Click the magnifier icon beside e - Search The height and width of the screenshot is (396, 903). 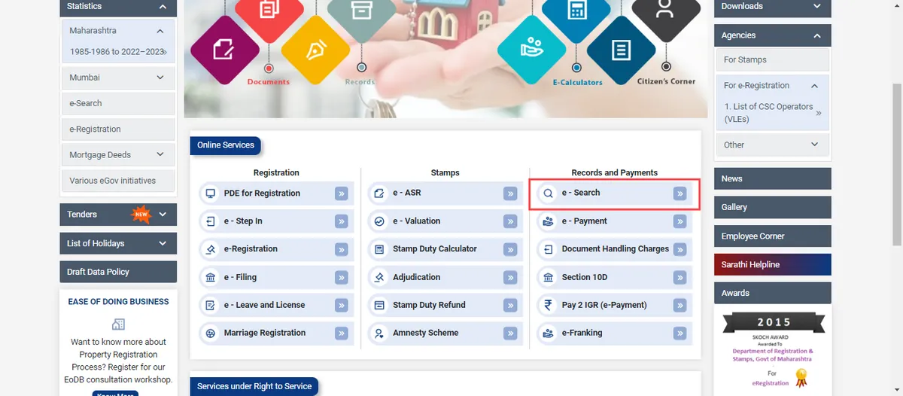point(548,193)
